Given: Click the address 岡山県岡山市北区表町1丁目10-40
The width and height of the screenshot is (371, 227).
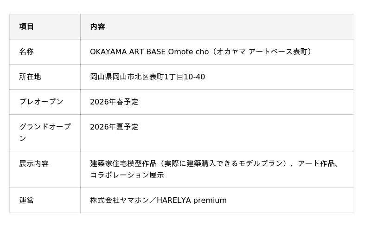Looking at the screenshot, I should (x=147, y=77).
